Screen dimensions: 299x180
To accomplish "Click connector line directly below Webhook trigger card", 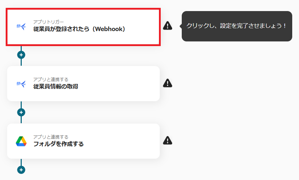I will (x=21, y=48).
